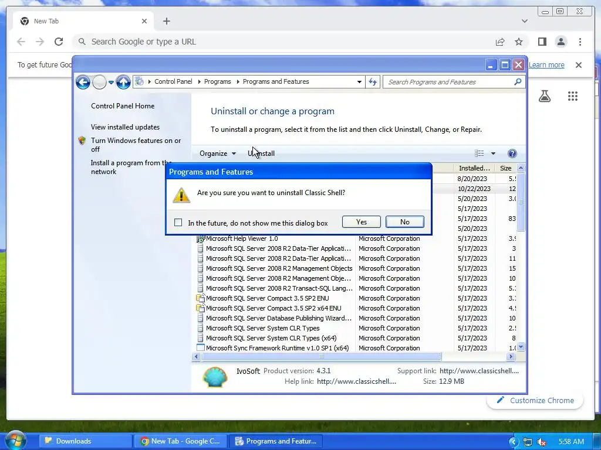This screenshot has width=601, height=450.
Task: Click Control Panel breadcrumb segment
Action: point(173,81)
